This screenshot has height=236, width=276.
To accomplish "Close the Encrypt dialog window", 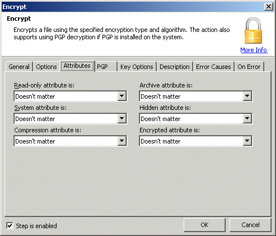I will [269, 7].
